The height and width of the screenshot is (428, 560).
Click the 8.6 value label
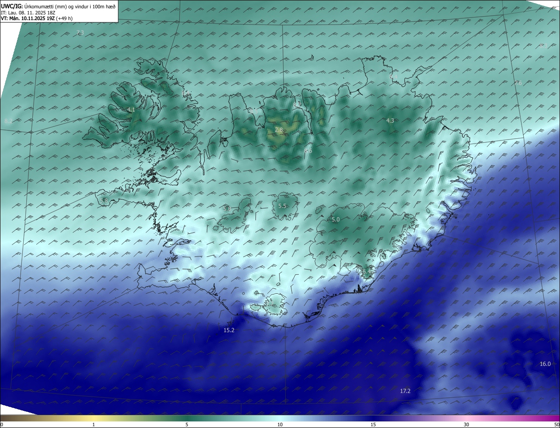308,151
